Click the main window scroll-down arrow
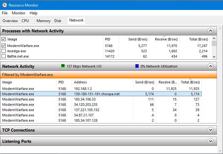The image size is (223, 154). pyautogui.click(x=220, y=151)
